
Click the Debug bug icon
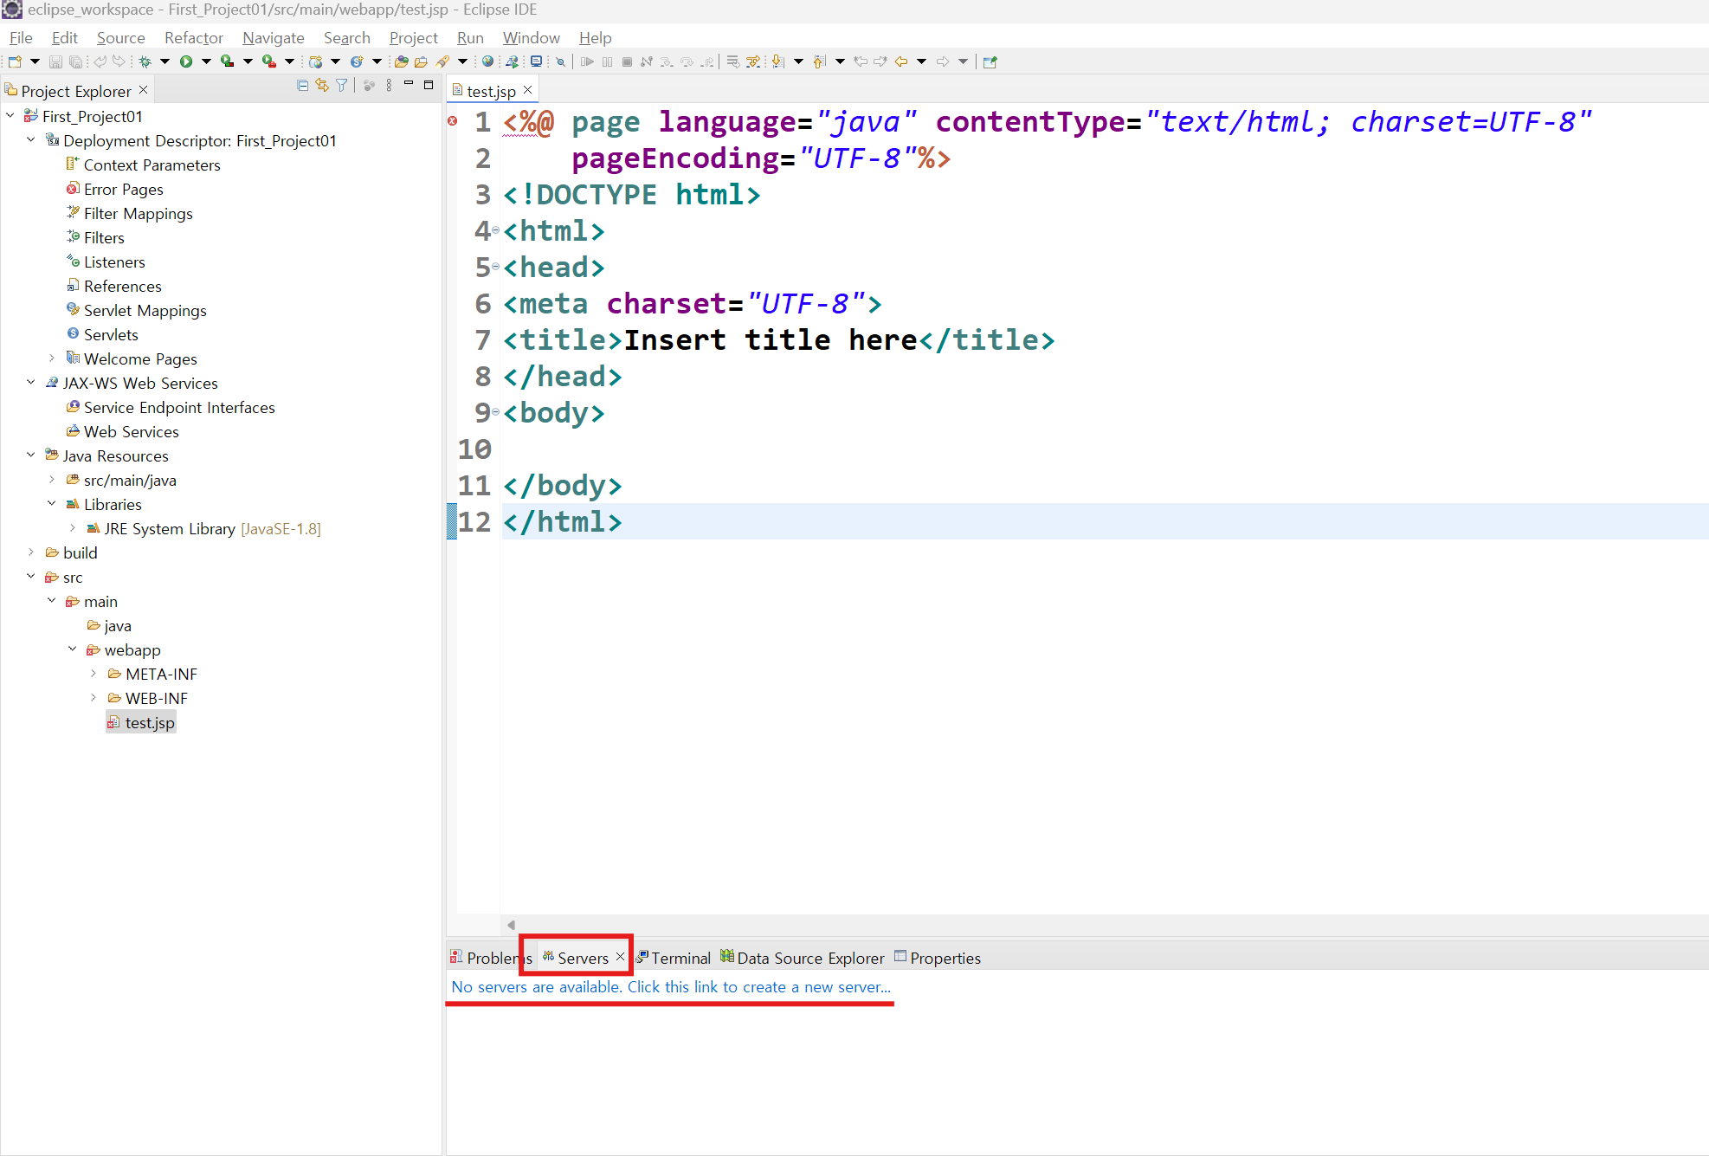[x=145, y=61]
